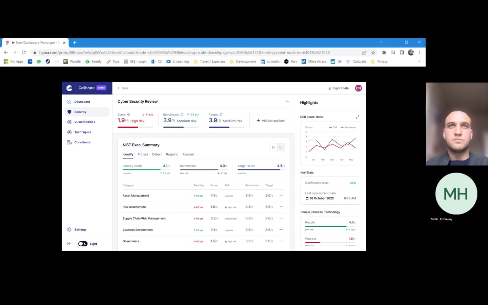Open the Dashboard sidebar item
Viewport: 488px width, 305px height.
82,102
